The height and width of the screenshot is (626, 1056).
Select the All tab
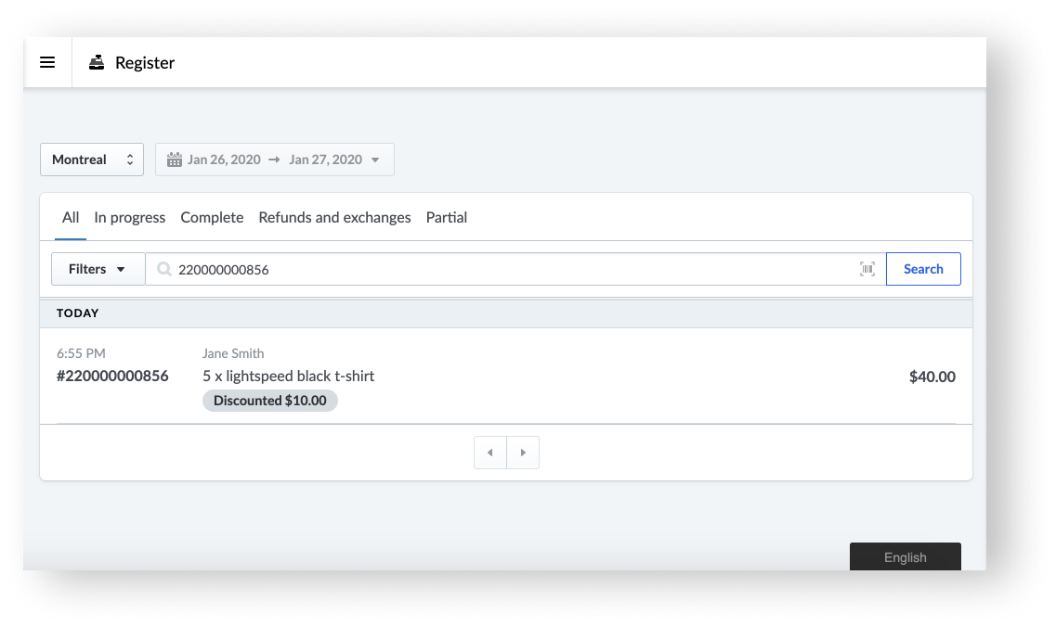(70, 217)
